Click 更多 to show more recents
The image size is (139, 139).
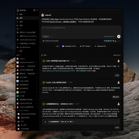[x=28, y=51]
